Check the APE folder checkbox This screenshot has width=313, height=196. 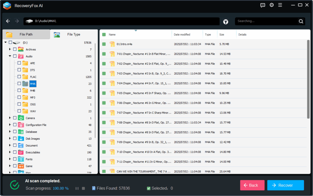(19, 63)
